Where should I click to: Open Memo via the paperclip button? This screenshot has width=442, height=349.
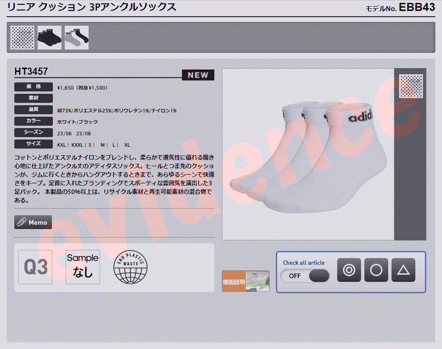point(33,222)
